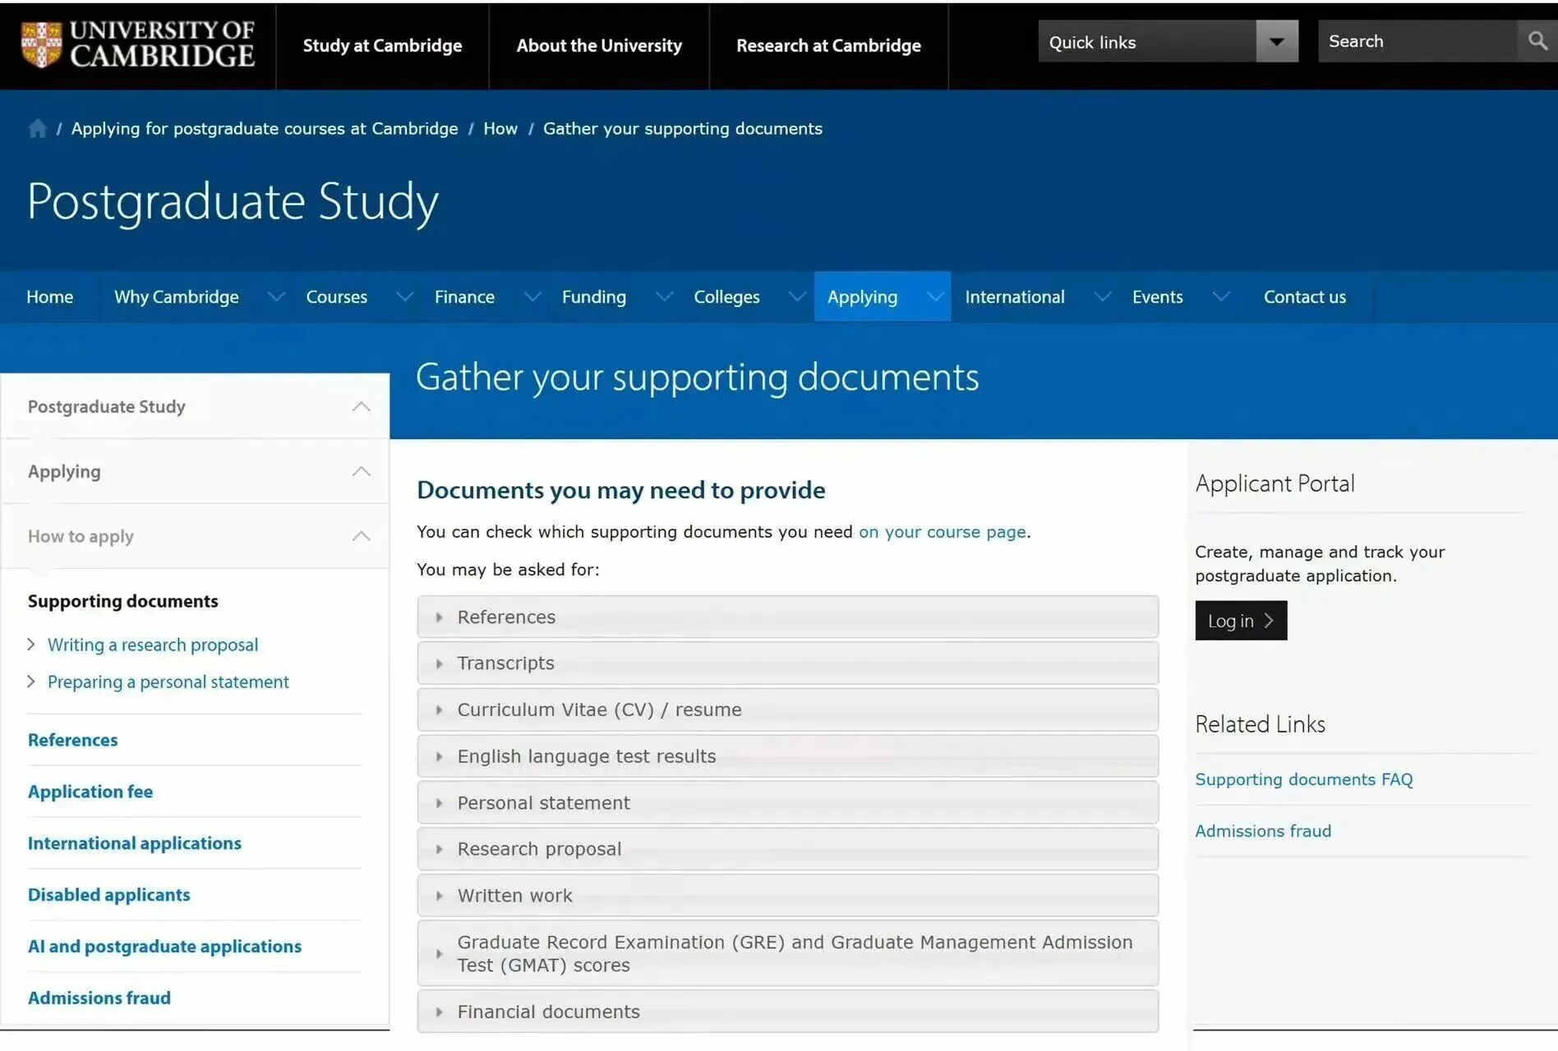The width and height of the screenshot is (1558, 1051).
Task: Click the Log in button
Action: click(x=1241, y=621)
